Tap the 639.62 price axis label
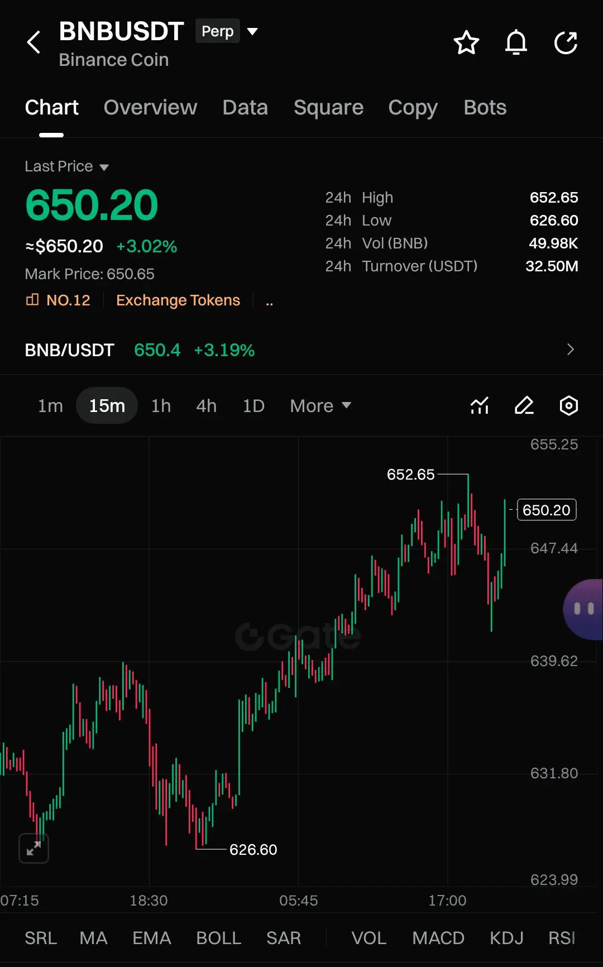The height and width of the screenshot is (967, 603). [554, 661]
